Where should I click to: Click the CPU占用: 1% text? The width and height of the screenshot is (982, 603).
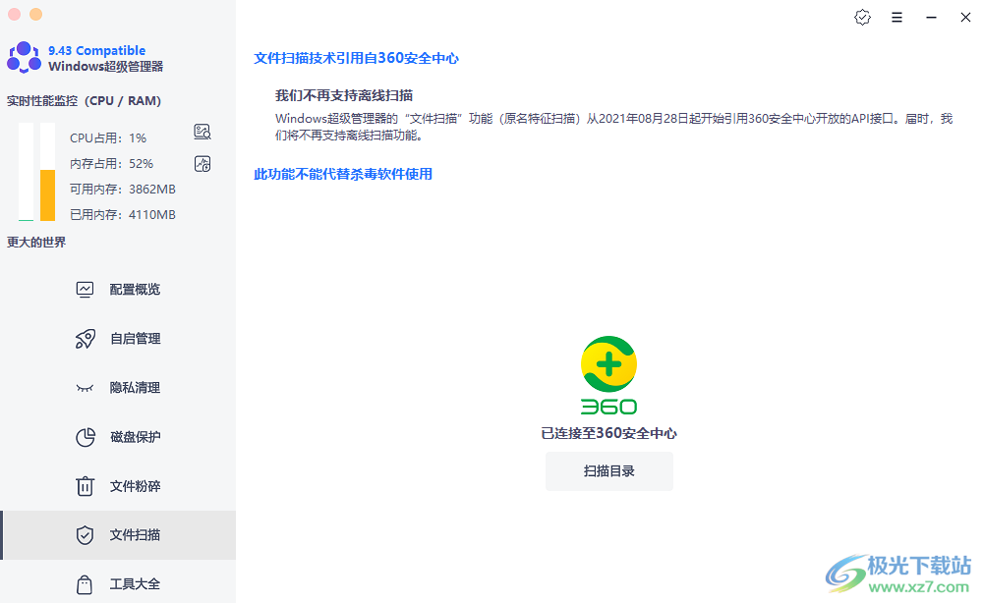click(108, 138)
